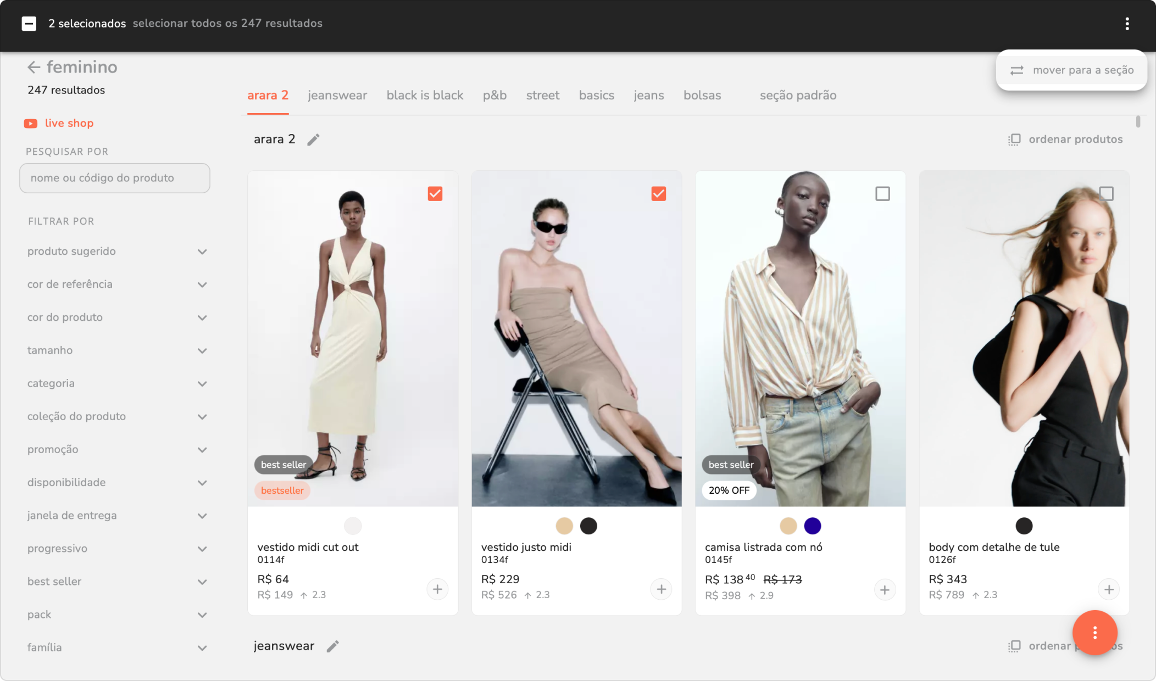Open three-dot menu in top dark bar
1156x681 pixels.
tap(1127, 24)
